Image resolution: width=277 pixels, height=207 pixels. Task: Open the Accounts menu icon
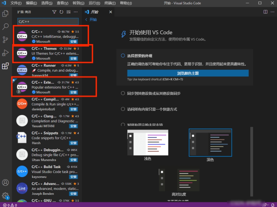coord(5,183)
